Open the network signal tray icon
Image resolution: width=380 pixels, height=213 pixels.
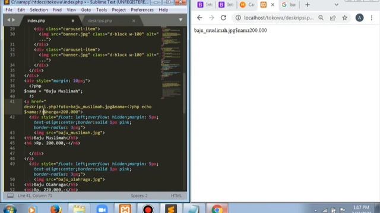click(x=325, y=211)
